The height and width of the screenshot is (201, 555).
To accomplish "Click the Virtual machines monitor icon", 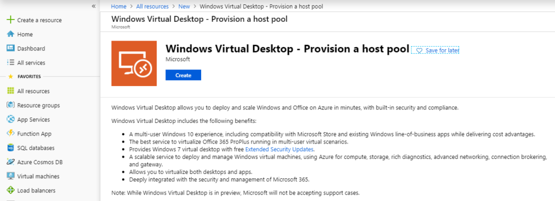I will click(x=11, y=176).
